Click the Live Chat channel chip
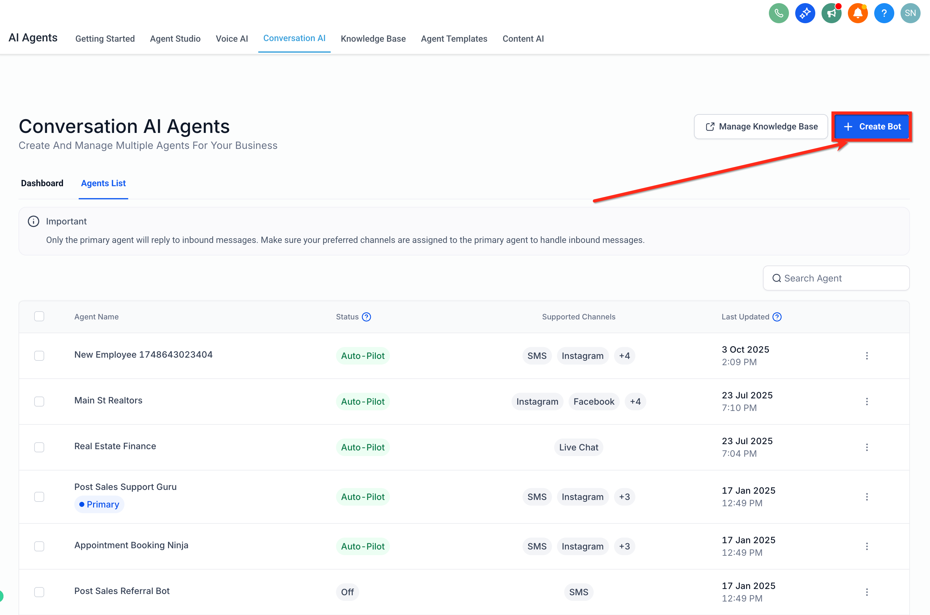Image resolution: width=930 pixels, height=615 pixels. [579, 447]
